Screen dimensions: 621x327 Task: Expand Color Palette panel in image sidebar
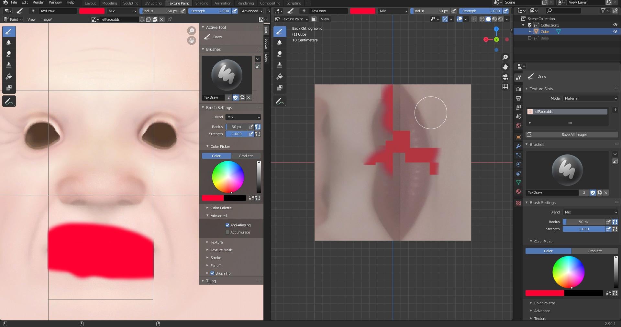pyautogui.click(x=221, y=208)
